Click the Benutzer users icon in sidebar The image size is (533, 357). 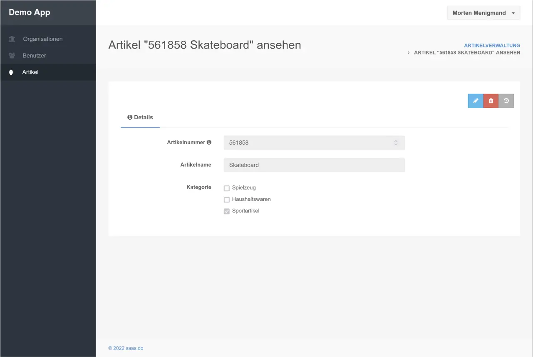[12, 56]
